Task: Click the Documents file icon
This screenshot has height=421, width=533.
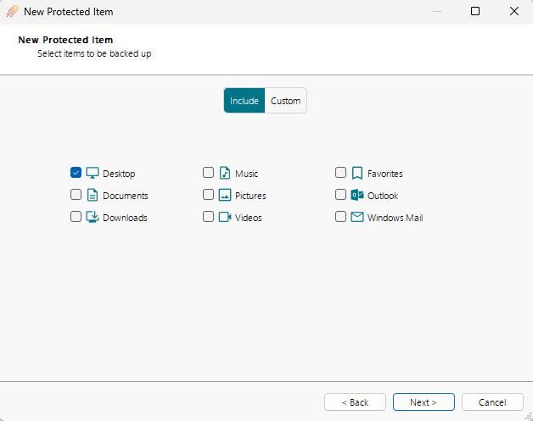Action: click(x=93, y=195)
